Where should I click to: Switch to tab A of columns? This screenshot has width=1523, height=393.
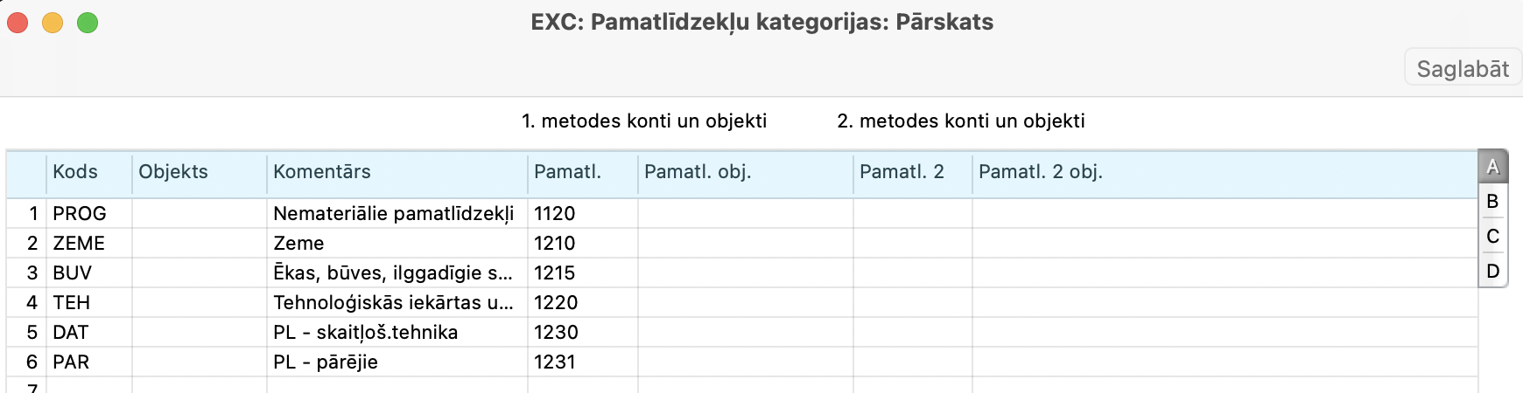point(1492,167)
